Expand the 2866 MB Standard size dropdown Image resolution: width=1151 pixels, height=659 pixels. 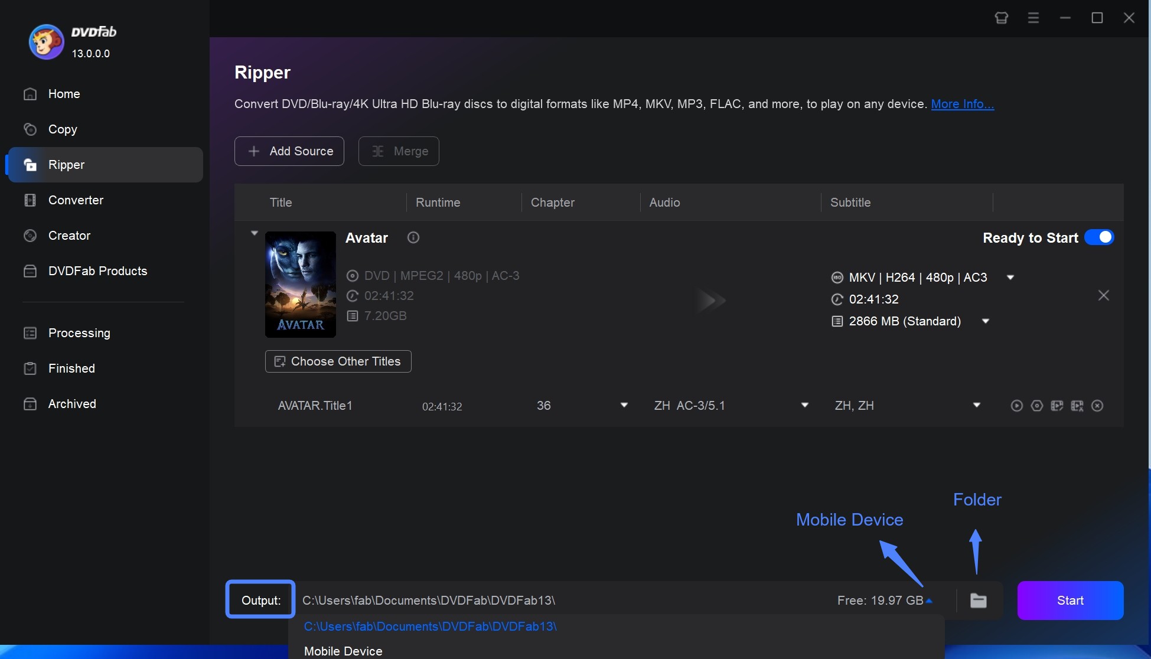point(984,321)
